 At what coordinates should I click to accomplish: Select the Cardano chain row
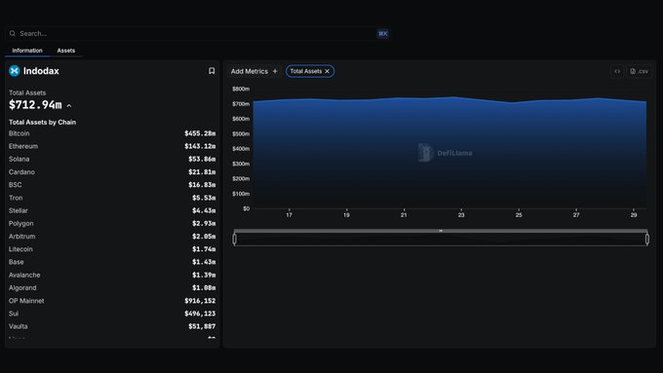112,172
